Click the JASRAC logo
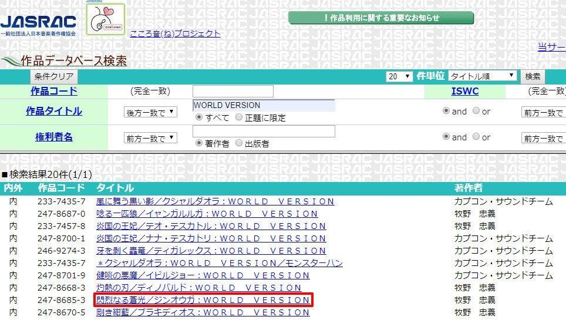This screenshot has height=320, width=566. point(38,25)
